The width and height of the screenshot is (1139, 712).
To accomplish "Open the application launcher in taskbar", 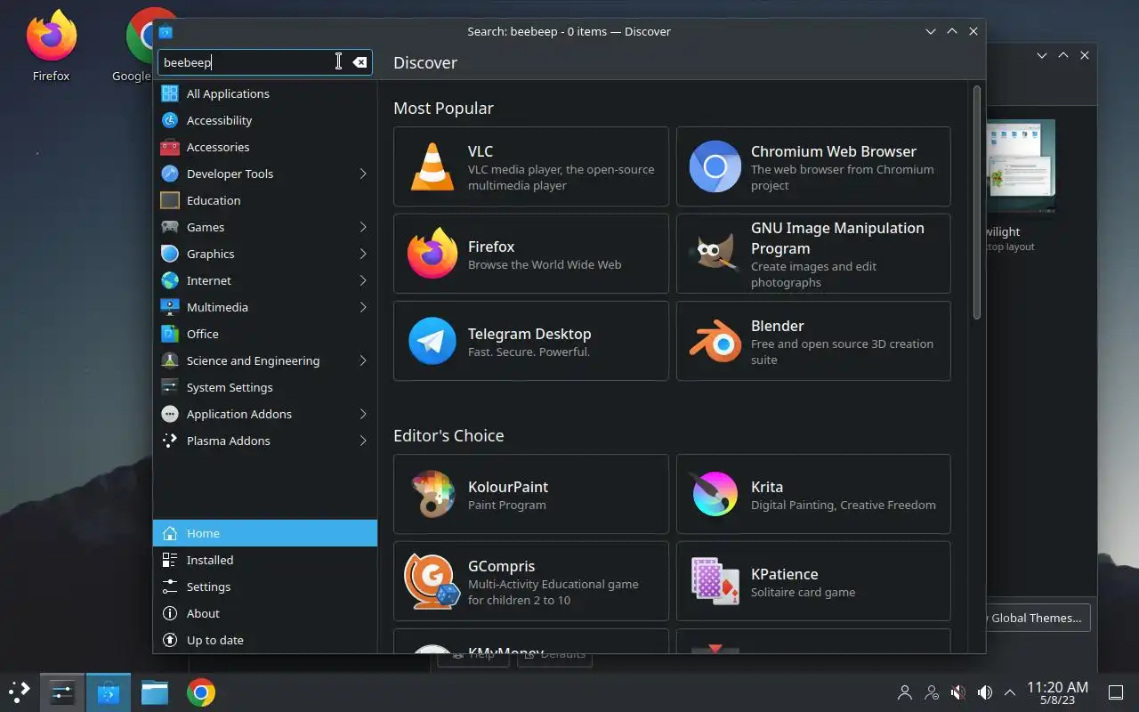I will [20, 692].
